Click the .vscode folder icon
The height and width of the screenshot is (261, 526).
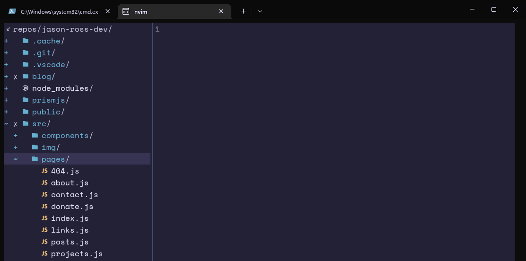click(26, 64)
